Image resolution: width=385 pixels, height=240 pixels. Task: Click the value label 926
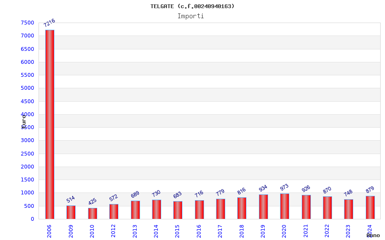306,189
